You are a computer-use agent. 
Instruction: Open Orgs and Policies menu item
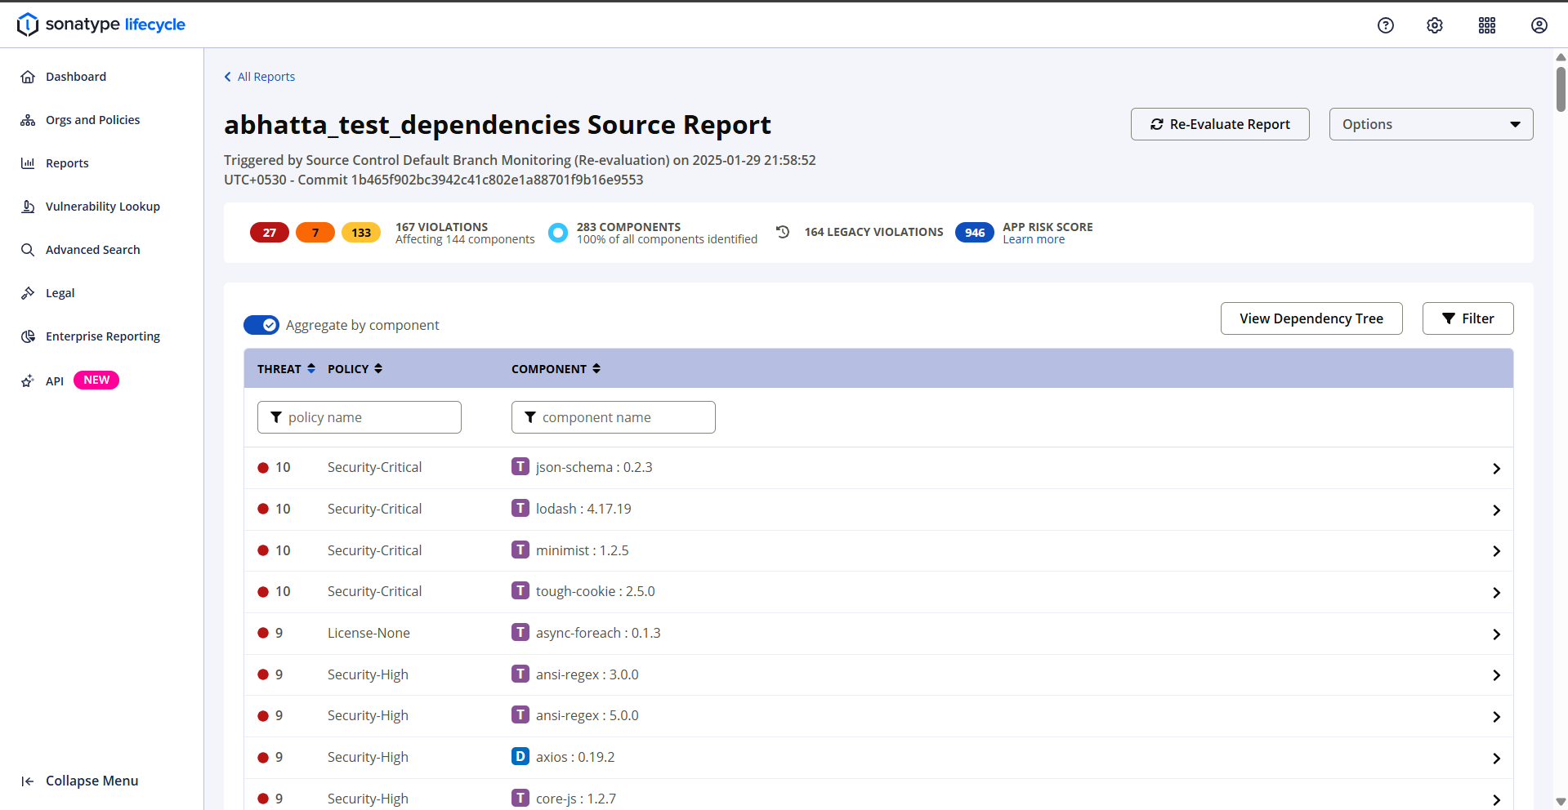click(x=92, y=120)
